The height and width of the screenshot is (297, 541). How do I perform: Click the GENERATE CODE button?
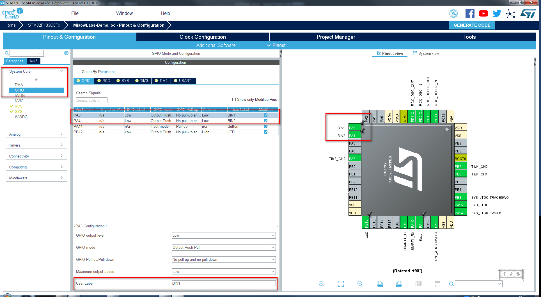[x=472, y=25]
